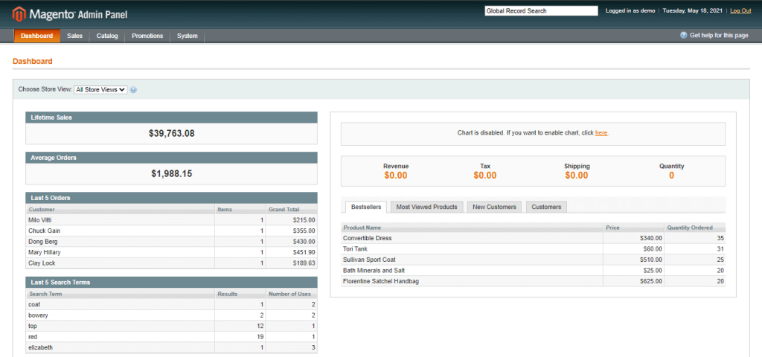Click the Number of Uses column header
The width and height of the screenshot is (762, 357).
click(291, 294)
